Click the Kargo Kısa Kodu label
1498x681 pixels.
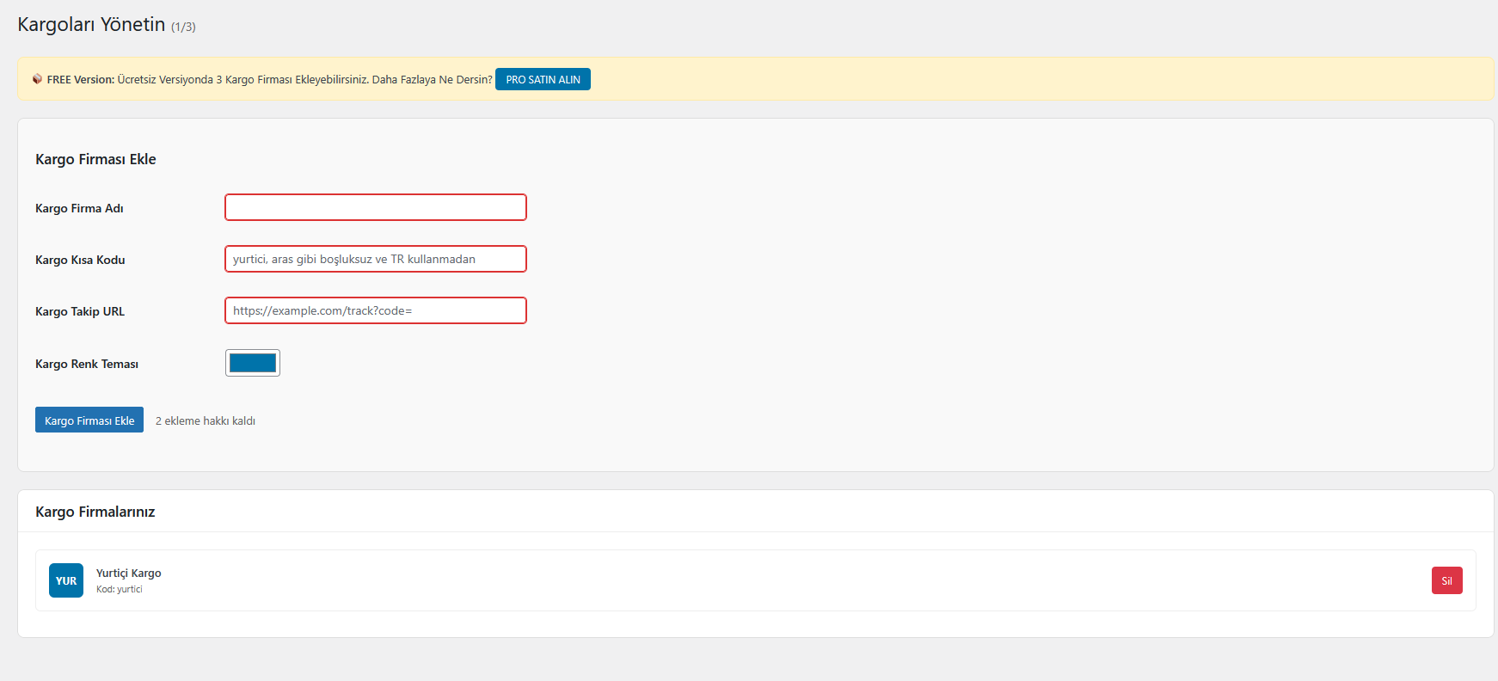pyautogui.click(x=80, y=261)
